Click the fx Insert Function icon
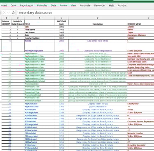The image size is (154, 151). (13, 13)
